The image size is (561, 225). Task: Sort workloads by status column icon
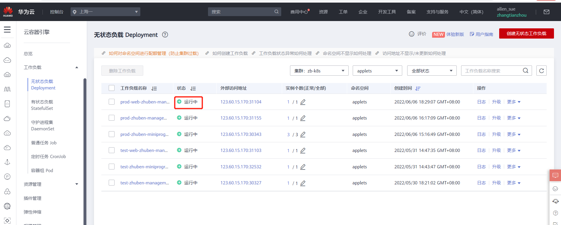pyautogui.click(x=193, y=88)
